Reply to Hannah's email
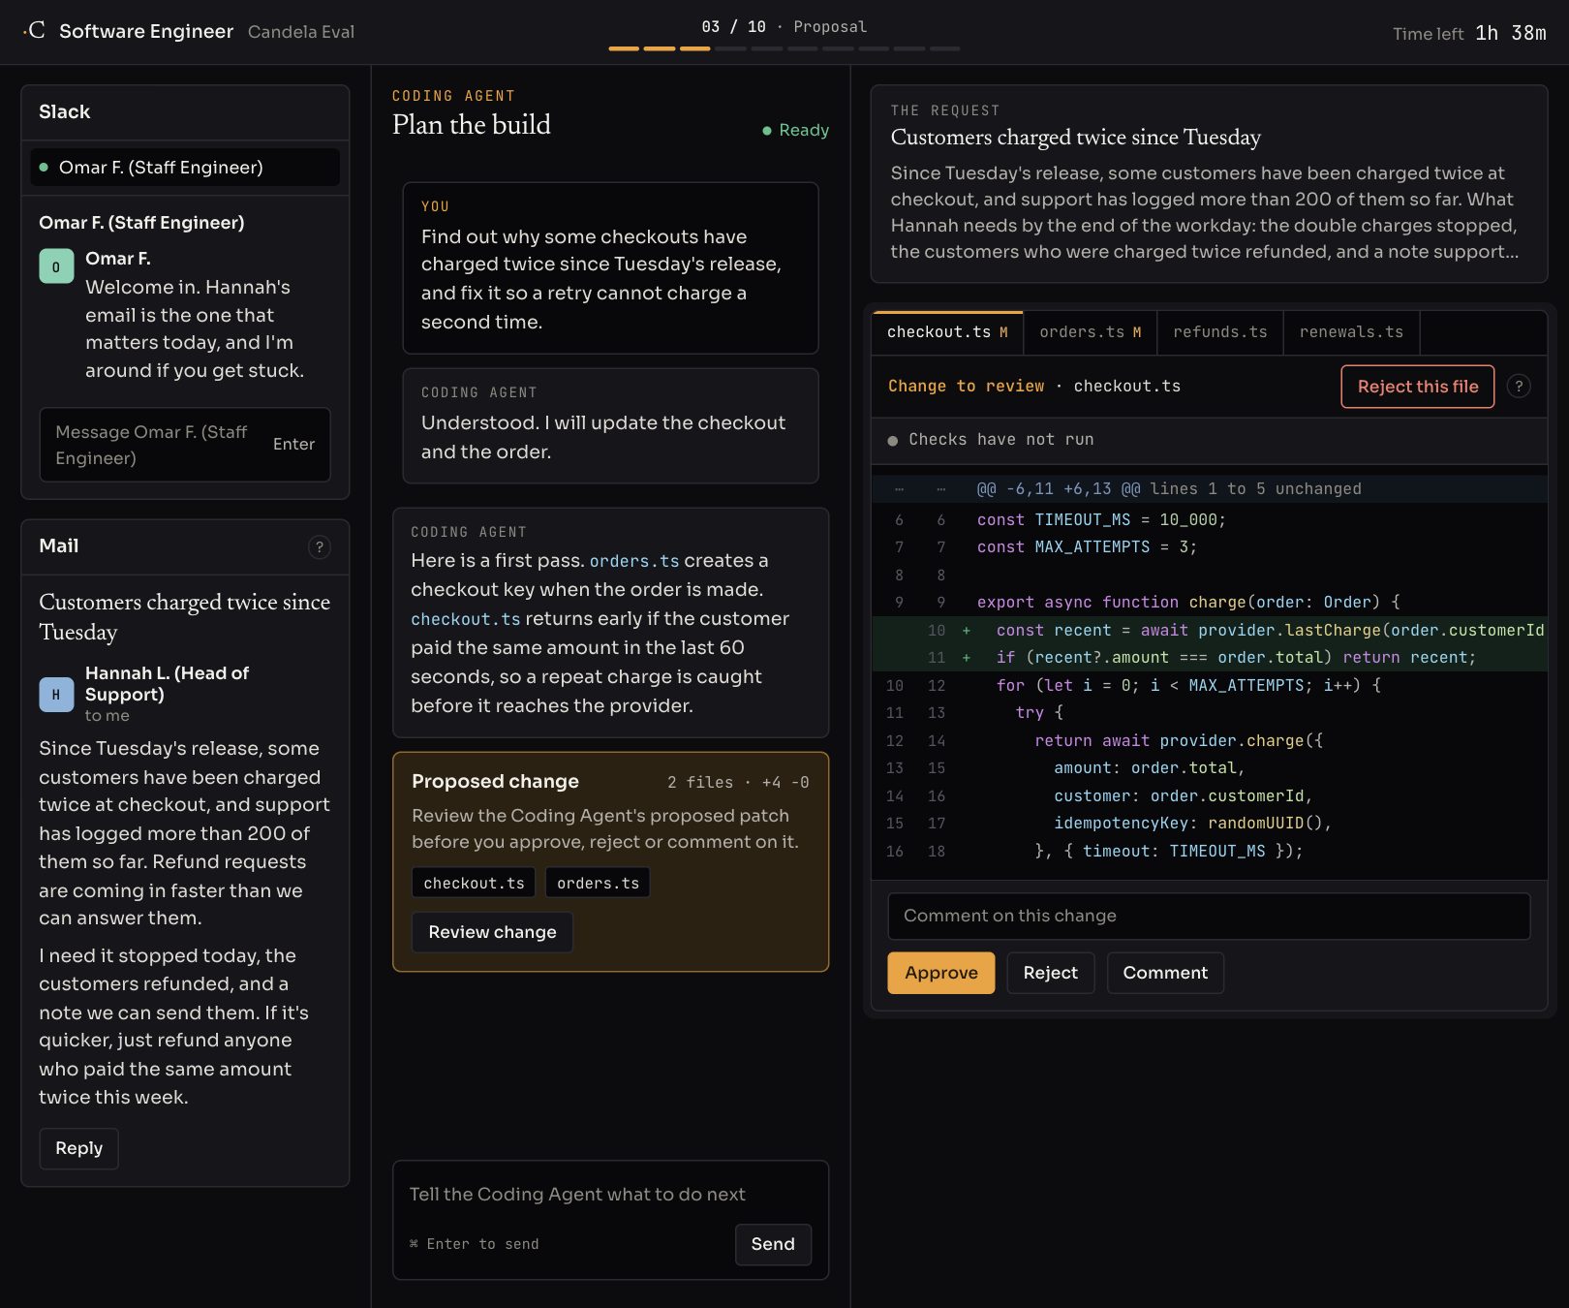Image resolution: width=1569 pixels, height=1308 pixels. click(x=79, y=1148)
